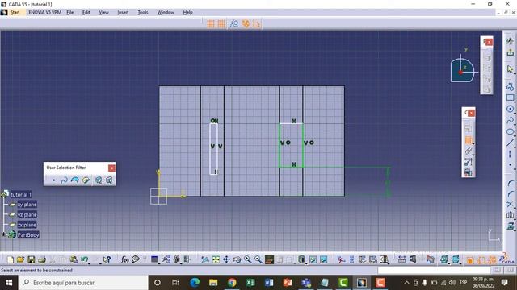Select the Rotate view tool
The height and width of the screenshot is (290, 517).
[237, 259]
